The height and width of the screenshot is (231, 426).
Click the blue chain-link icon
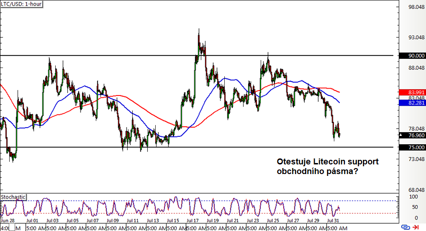click(406, 227)
